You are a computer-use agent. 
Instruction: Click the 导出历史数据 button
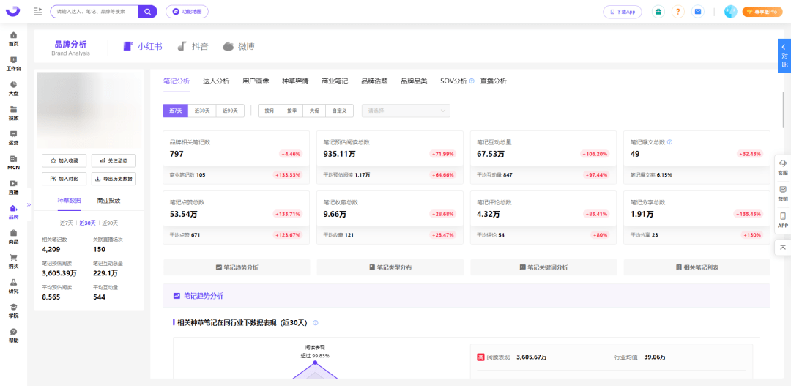[114, 179]
